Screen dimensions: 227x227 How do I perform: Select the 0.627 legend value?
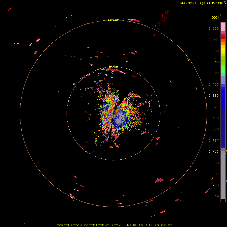(x=214, y=107)
